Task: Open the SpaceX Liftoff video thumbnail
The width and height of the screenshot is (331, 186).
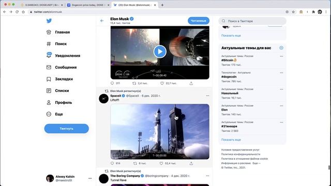Action: (160, 132)
